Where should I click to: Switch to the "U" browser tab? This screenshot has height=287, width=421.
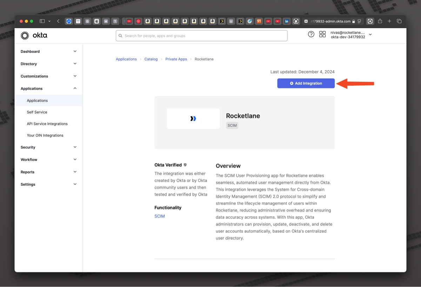click(x=231, y=21)
